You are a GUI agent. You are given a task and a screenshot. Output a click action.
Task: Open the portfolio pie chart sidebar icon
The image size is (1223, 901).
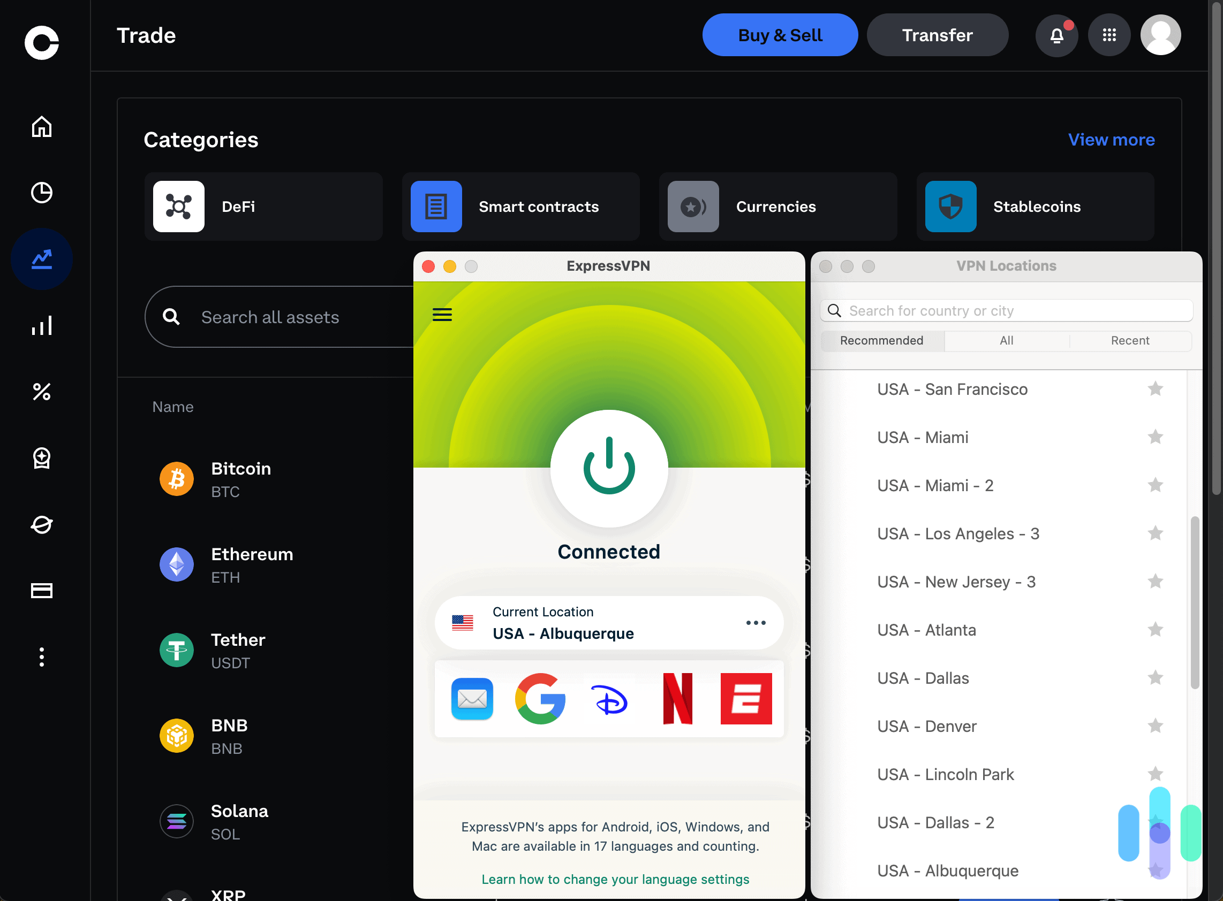coord(41,193)
